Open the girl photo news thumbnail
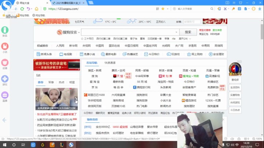264x148 pixels. [56, 99]
